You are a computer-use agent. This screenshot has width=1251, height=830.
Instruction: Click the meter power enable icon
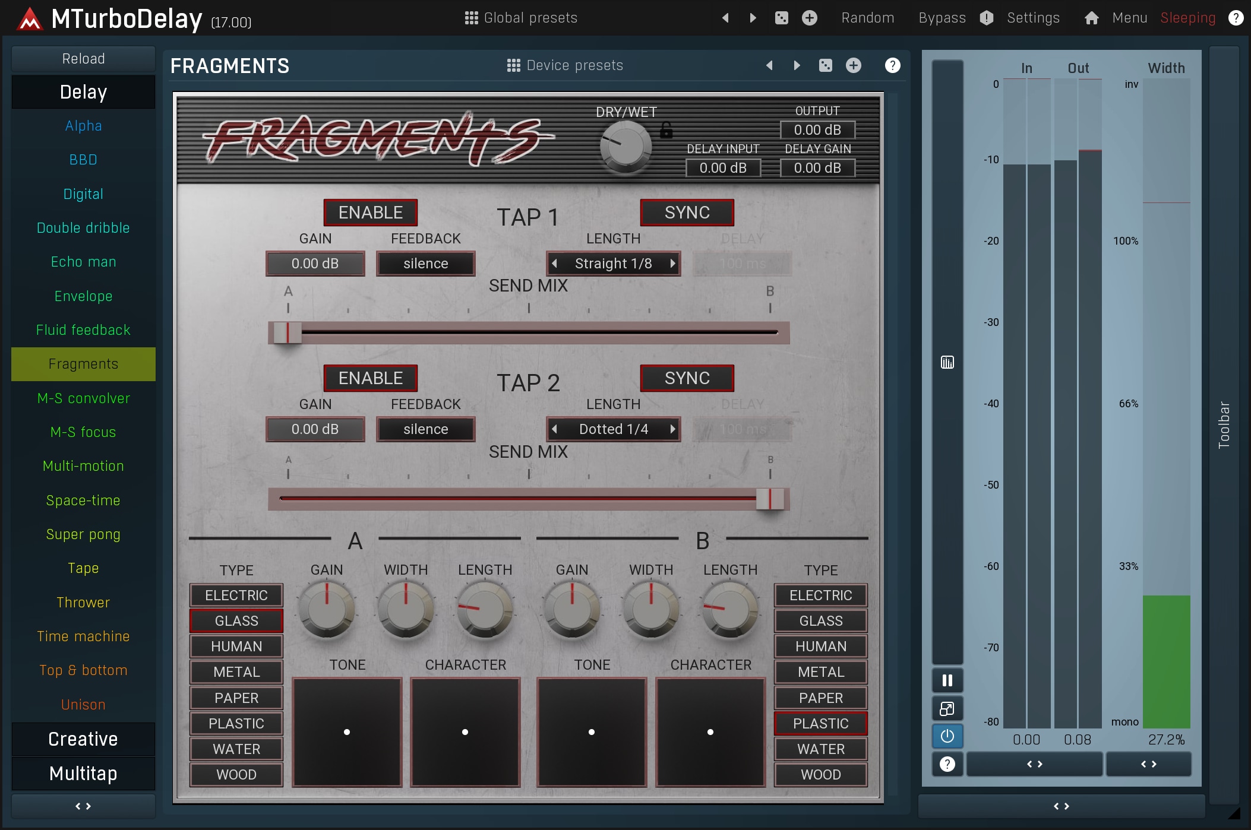947,736
